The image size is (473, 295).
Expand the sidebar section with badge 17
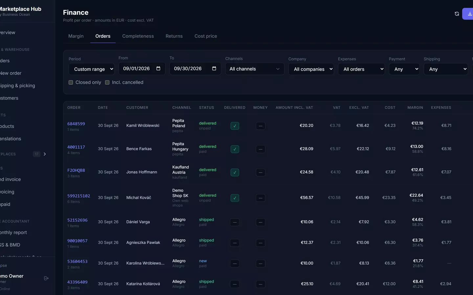tap(45, 154)
